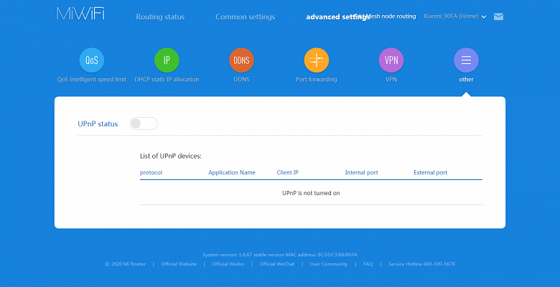Switch to the Routing status tab
The image size is (560, 287).
[x=160, y=17]
